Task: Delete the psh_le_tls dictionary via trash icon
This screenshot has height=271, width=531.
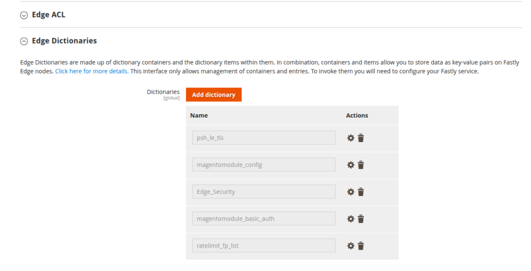Action: pyautogui.click(x=361, y=138)
